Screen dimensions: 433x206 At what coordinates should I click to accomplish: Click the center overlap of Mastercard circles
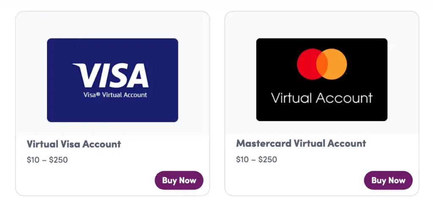pos(322,64)
